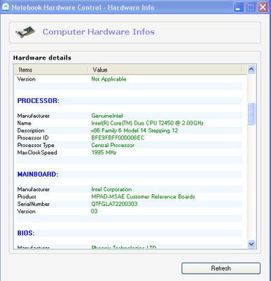Close the Hardware Info window

(x=263, y=7)
